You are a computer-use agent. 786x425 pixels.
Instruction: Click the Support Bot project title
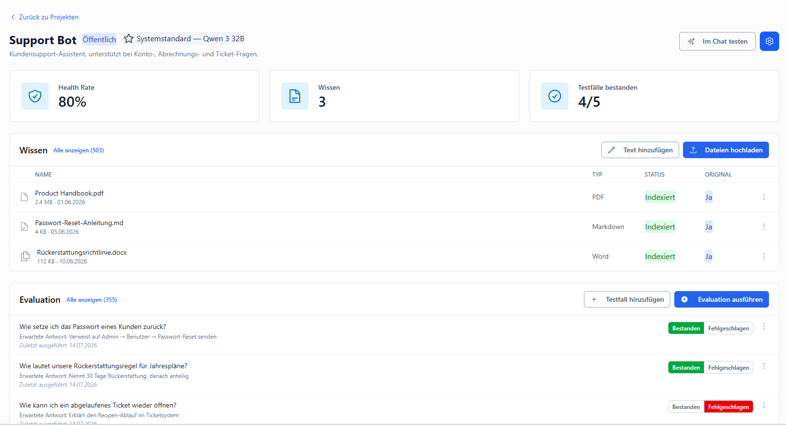pyautogui.click(x=43, y=40)
